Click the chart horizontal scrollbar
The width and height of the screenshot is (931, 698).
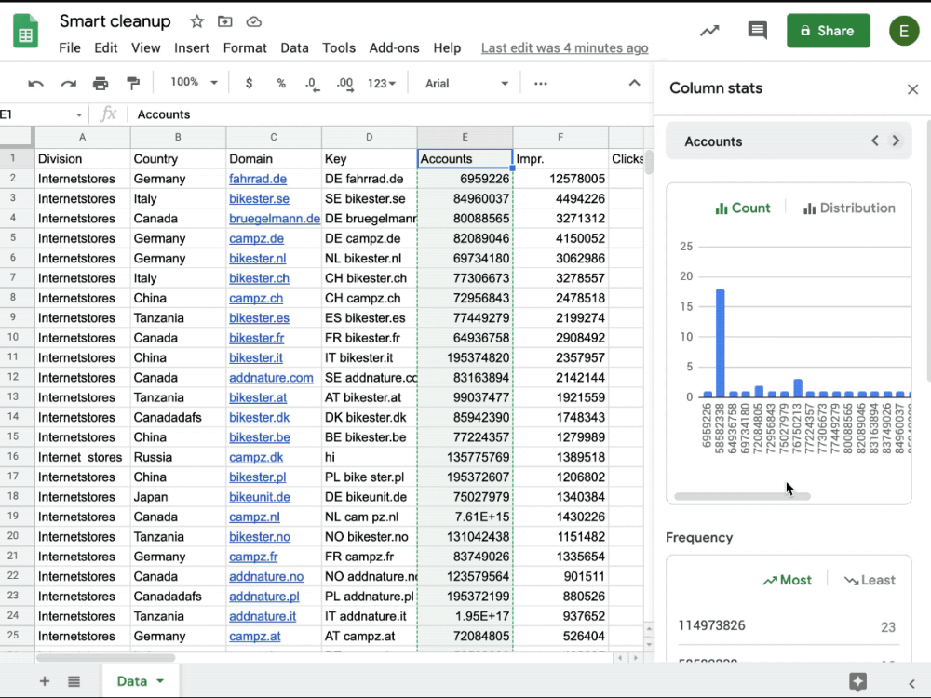coord(742,496)
